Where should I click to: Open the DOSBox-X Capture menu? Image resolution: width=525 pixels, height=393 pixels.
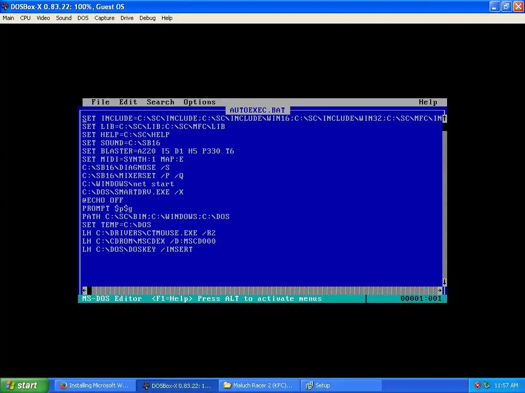(x=105, y=18)
